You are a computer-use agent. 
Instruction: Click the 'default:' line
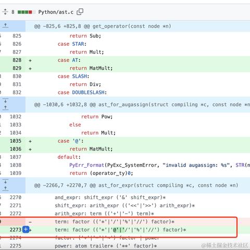[x=69, y=157]
